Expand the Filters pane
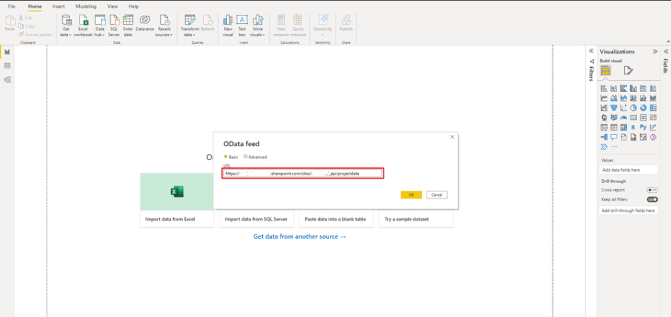This screenshot has height=317, width=671. pyautogui.click(x=591, y=51)
